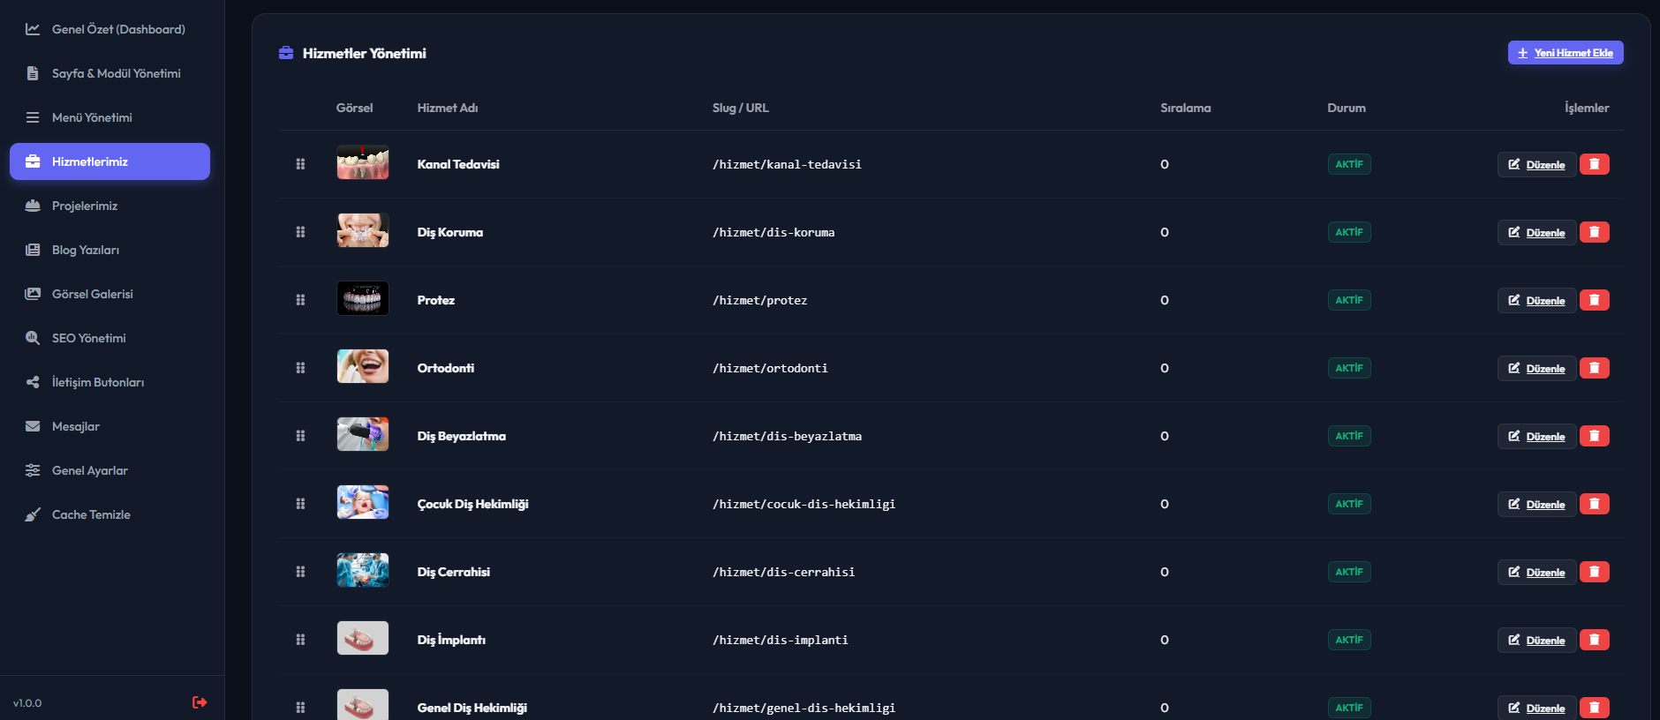The image size is (1660, 720).
Task: Delete the Kanal Tedavisi service with trash icon
Action: click(x=1594, y=164)
